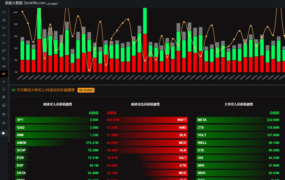Open the DIS large-order buy row
Screen dimensions: 285x180
click(238, 158)
